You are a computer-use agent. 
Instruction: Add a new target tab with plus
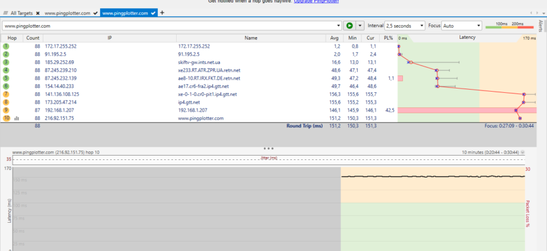[x=162, y=13]
